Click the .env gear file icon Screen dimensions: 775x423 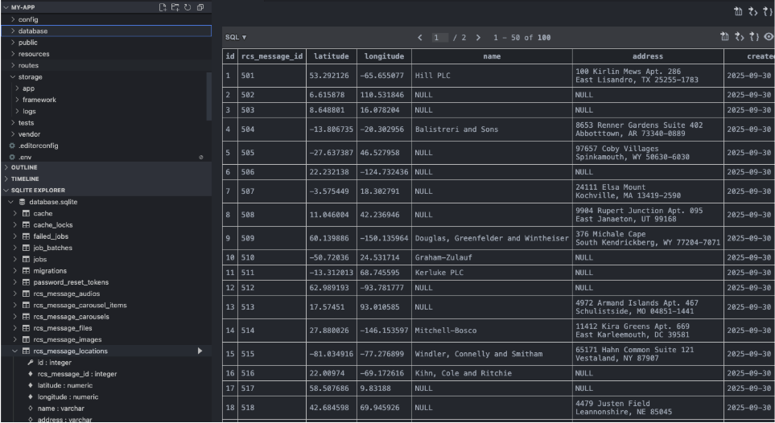[x=12, y=157]
